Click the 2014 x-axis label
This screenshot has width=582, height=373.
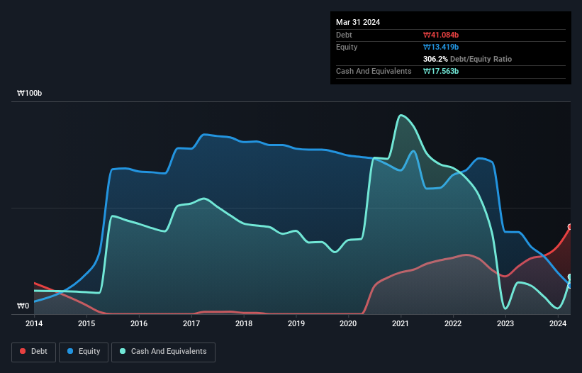pos(34,323)
